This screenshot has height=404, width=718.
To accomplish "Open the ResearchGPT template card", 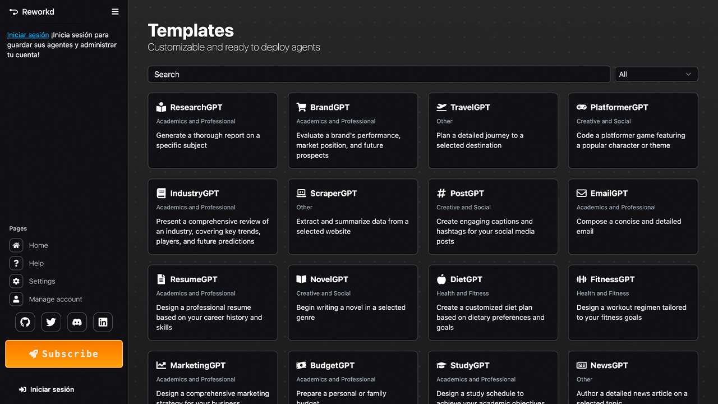I will coord(213,130).
